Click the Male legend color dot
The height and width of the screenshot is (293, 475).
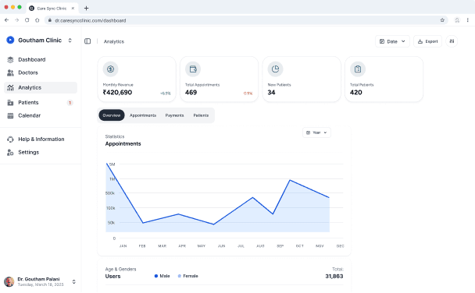(156, 276)
